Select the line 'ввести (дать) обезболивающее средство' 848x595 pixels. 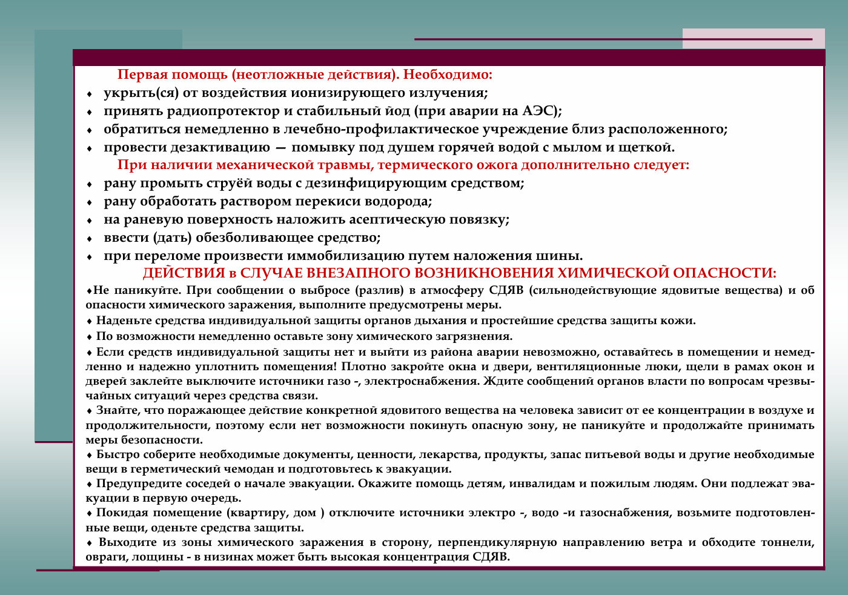click(x=242, y=238)
